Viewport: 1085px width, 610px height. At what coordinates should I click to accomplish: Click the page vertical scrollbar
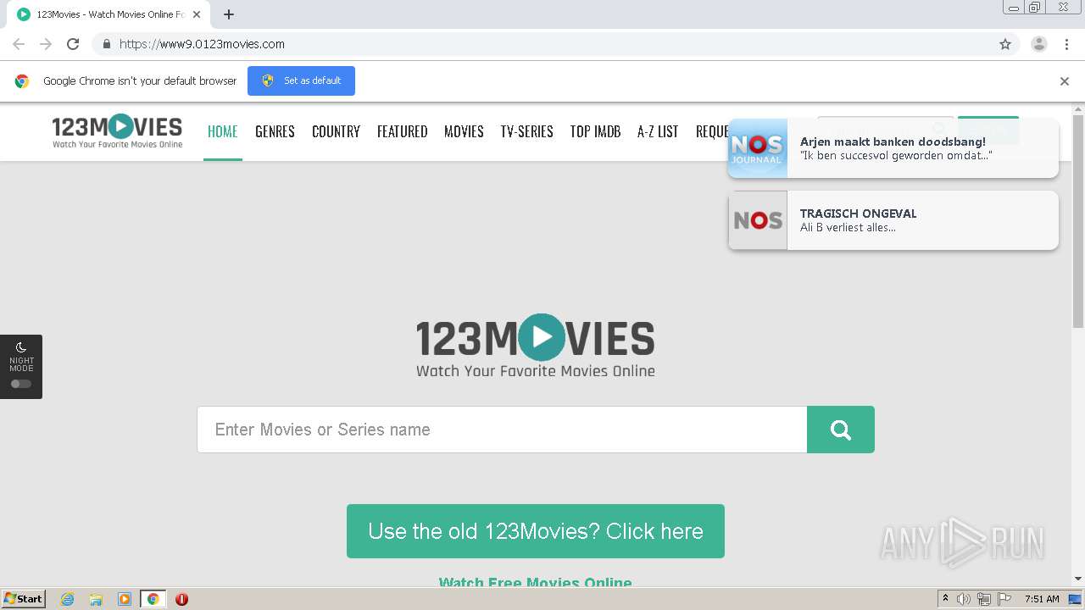[1078, 220]
